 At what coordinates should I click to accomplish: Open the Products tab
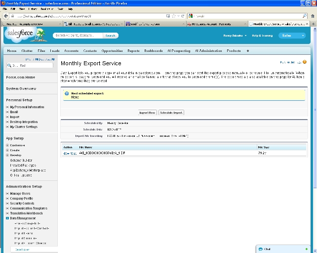tap(234, 51)
